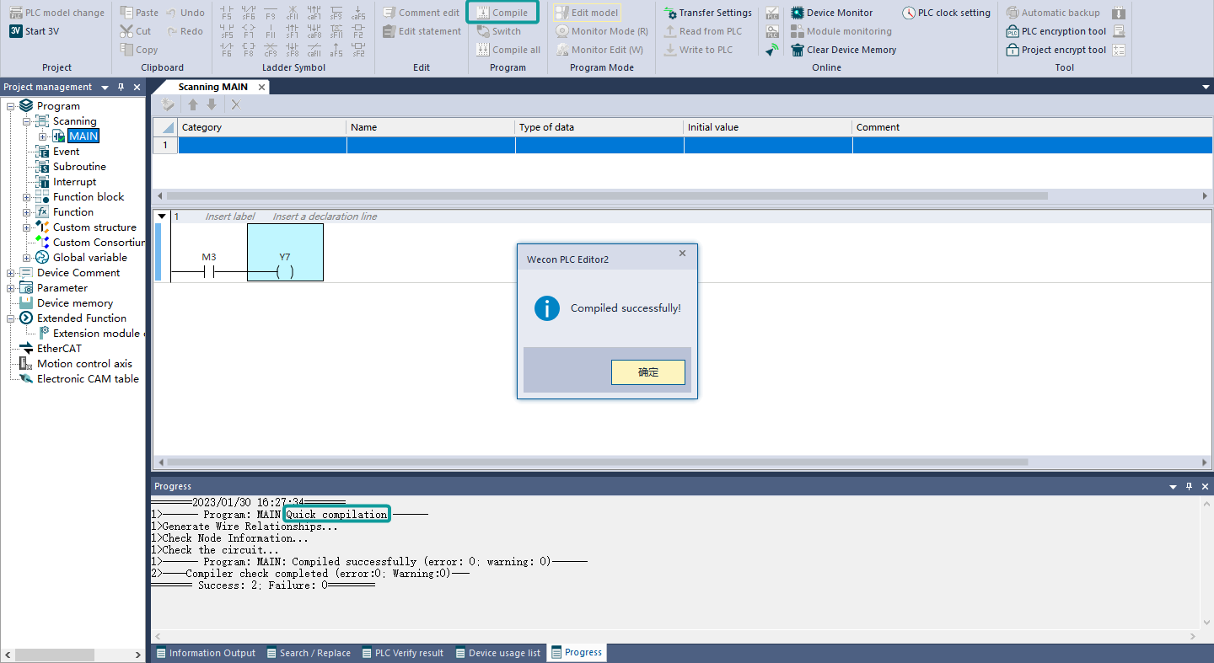Switch to the Device usage list tab
The image size is (1214, 663).
pyautogui.click(x=497, y=653)
